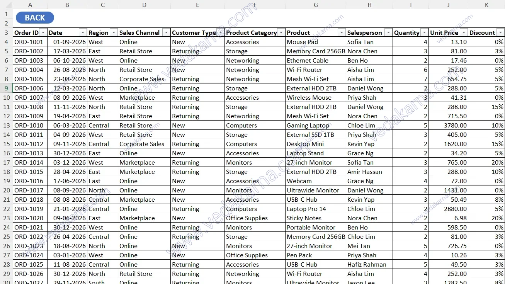Select the Laptop Pro 14 cell
The image size is (505, 284).
tap(316, 209)
